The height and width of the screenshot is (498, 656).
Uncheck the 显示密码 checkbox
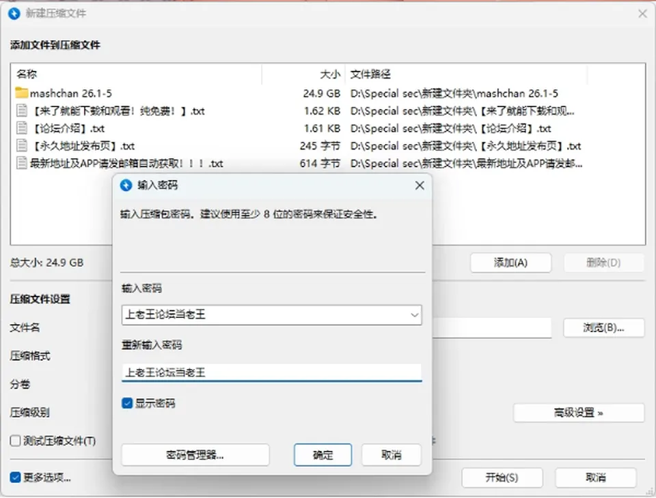[x=127, y=403]
